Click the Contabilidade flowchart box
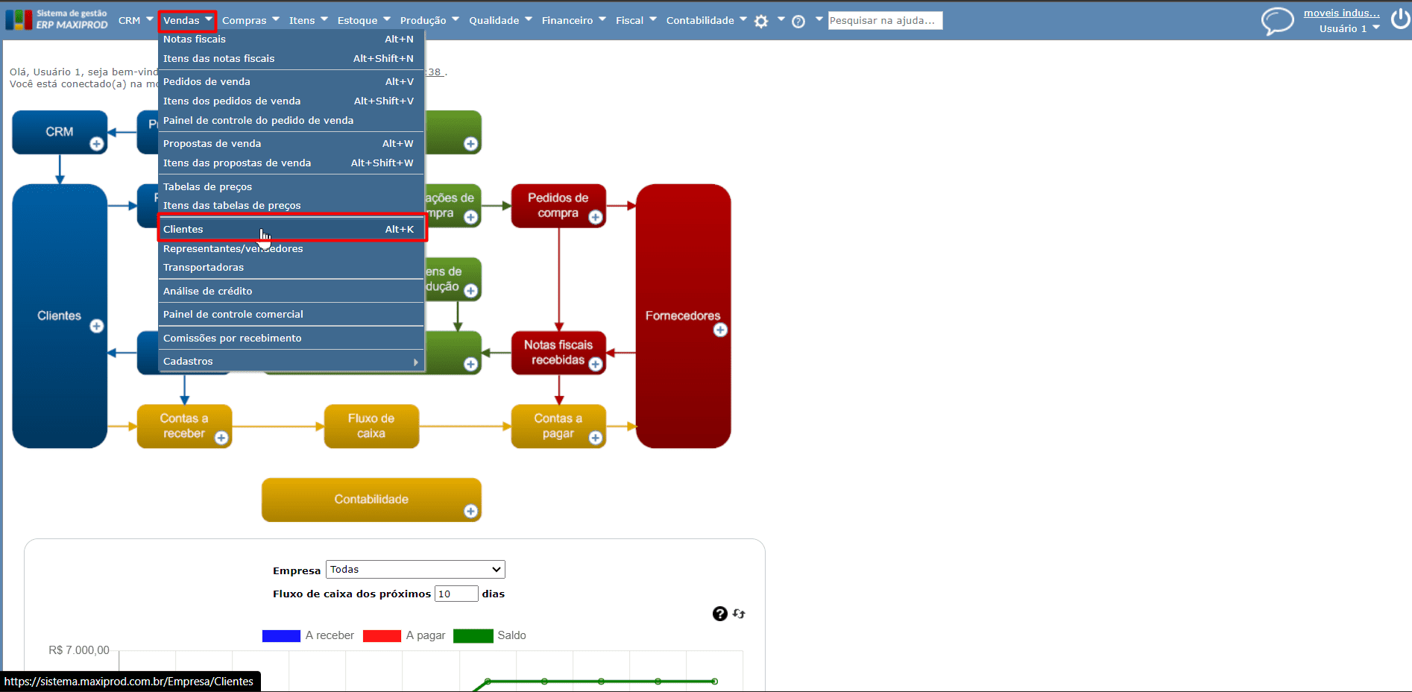The height and width of the screenshot is (692, 1412). tap(371, 500)
